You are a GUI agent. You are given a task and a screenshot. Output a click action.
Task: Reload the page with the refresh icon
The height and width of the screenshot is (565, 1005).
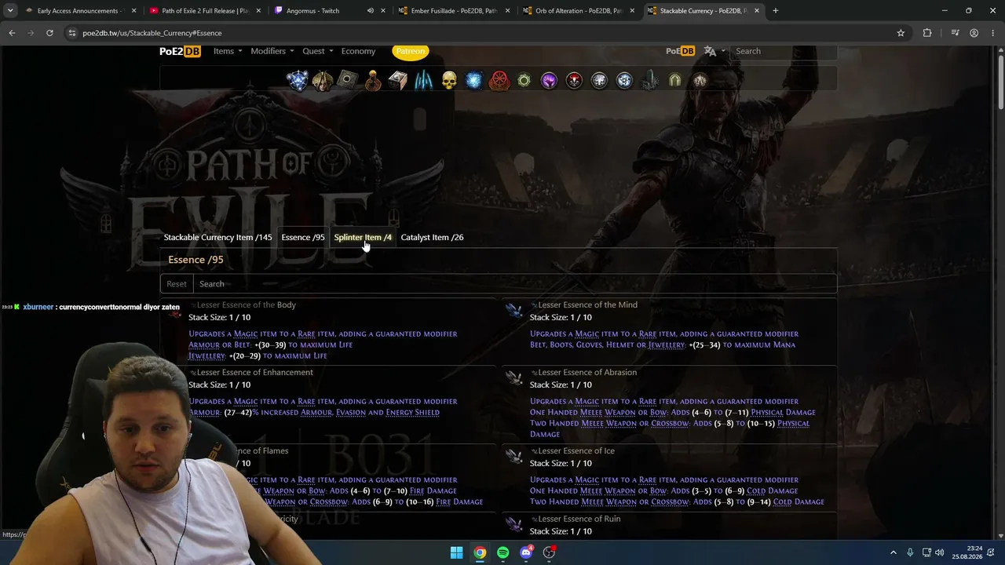coord(49,33)
